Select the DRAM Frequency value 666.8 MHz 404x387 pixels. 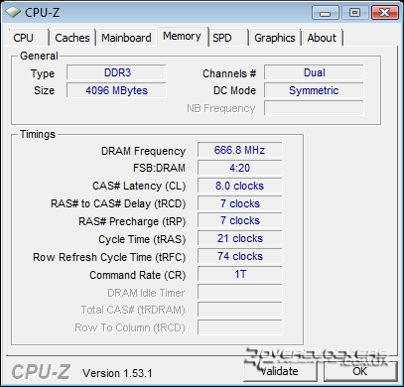240,150
